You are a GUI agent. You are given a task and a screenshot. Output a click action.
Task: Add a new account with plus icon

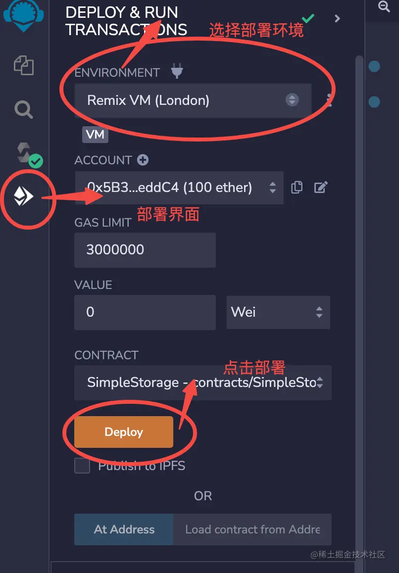point(143,160)
